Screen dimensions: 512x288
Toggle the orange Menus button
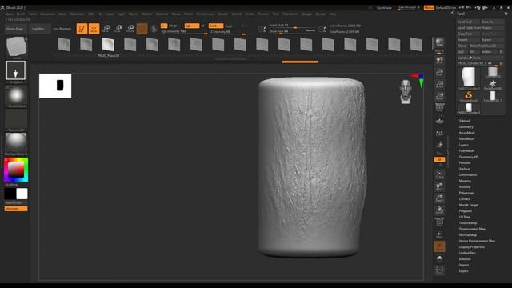coord(429,7)
